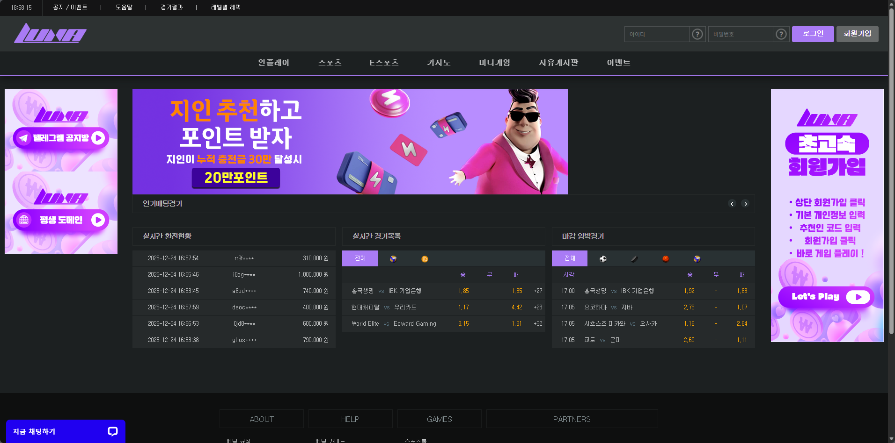Viewport: 895px width, 443px height.
Task: Open the ID help question mark icon
Action: pyautogui.click(x=697, y=34)
